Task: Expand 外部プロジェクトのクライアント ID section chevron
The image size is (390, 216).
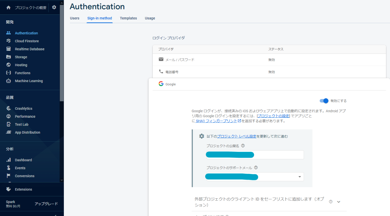Action: click(339, 202)
